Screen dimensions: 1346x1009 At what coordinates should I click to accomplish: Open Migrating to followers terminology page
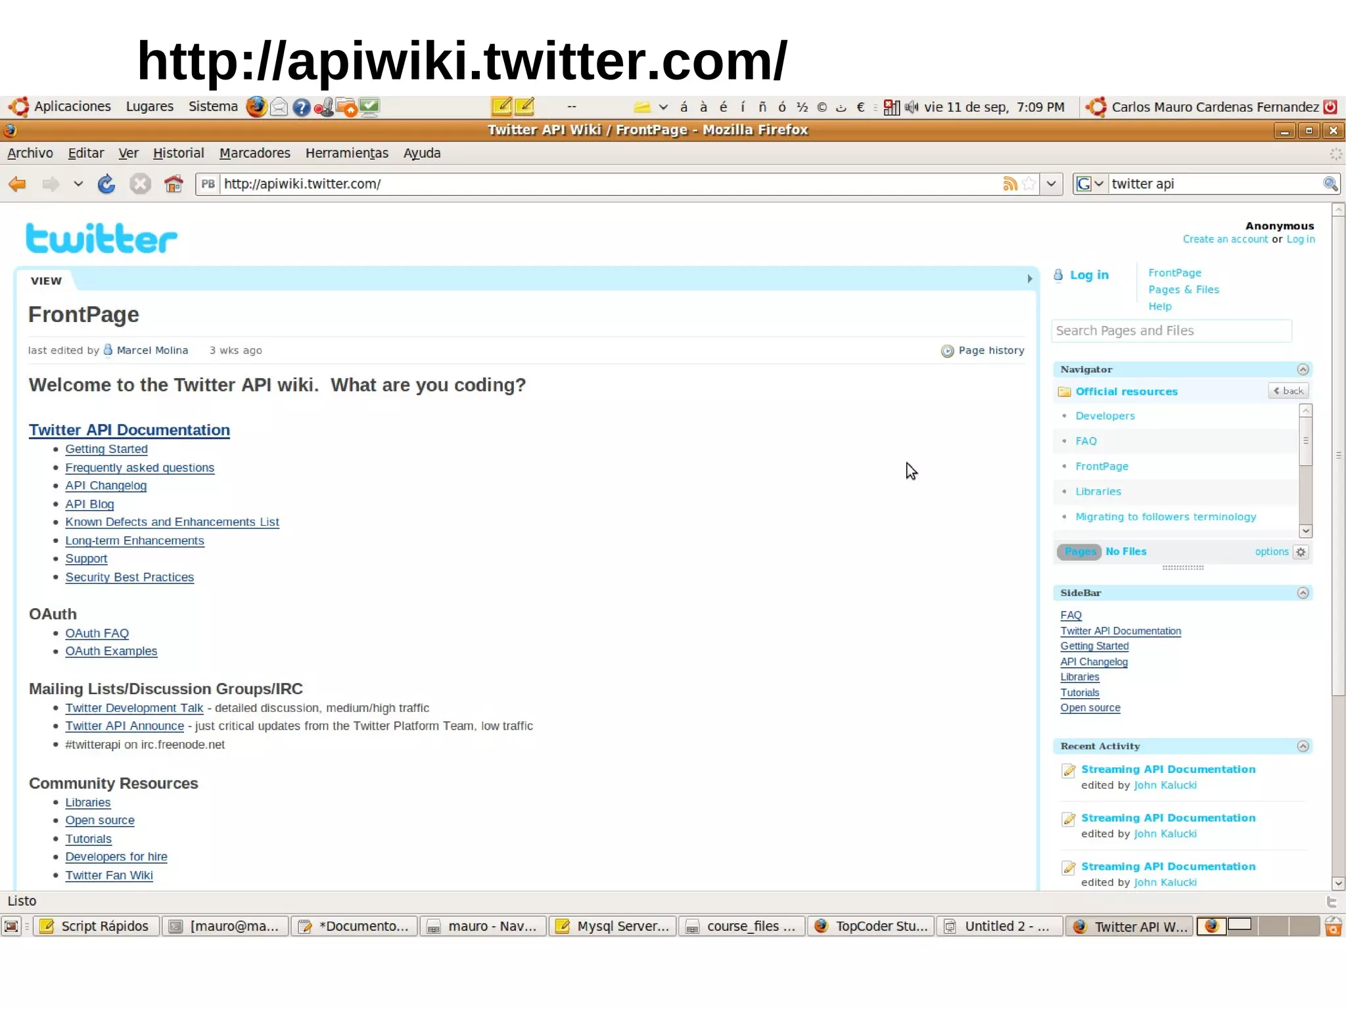(1166, 517)
